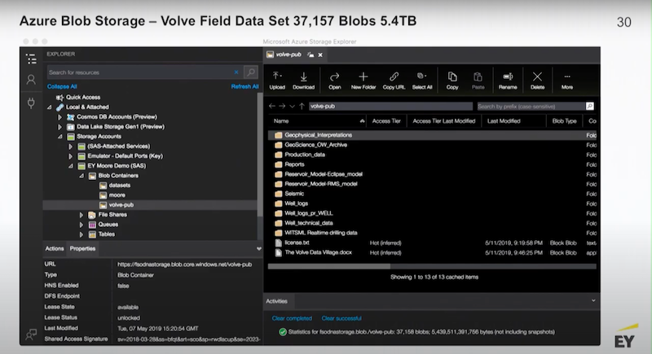Collapse the EY Moore Demo (SAS) node
Viewport: 652px width, 354px height.
(x=70, y=166)
